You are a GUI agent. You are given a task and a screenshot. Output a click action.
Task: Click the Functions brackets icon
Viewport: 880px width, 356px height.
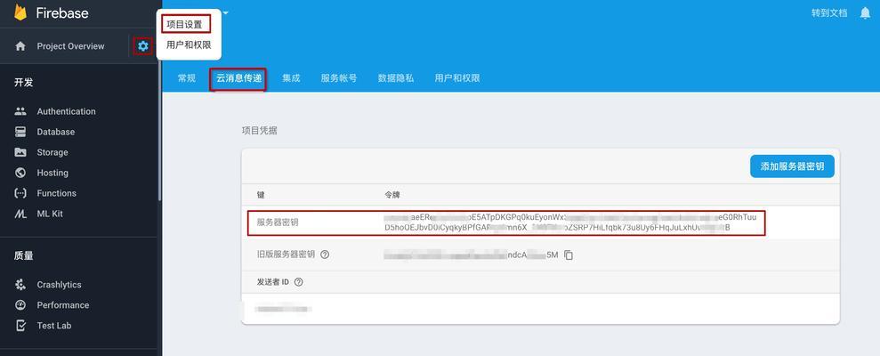click(20, 193)
